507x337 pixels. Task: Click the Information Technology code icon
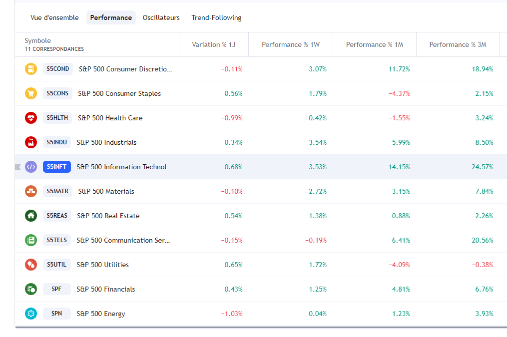tap(31, 167)
